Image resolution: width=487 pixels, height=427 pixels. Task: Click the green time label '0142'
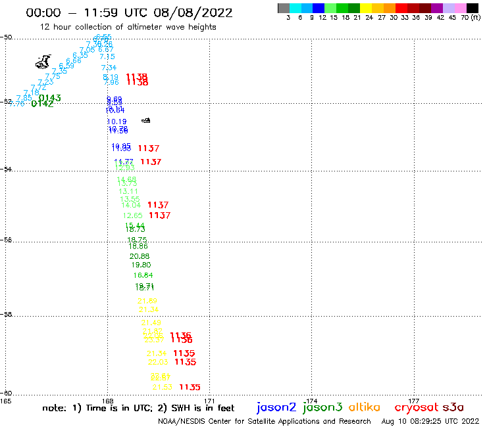(x=43, y=104)
